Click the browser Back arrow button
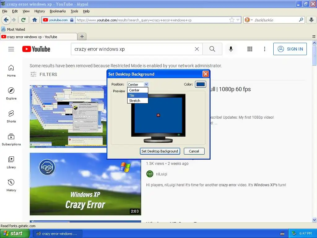The width and height of the screenshot is (317, 238). [x=6, y=20]
